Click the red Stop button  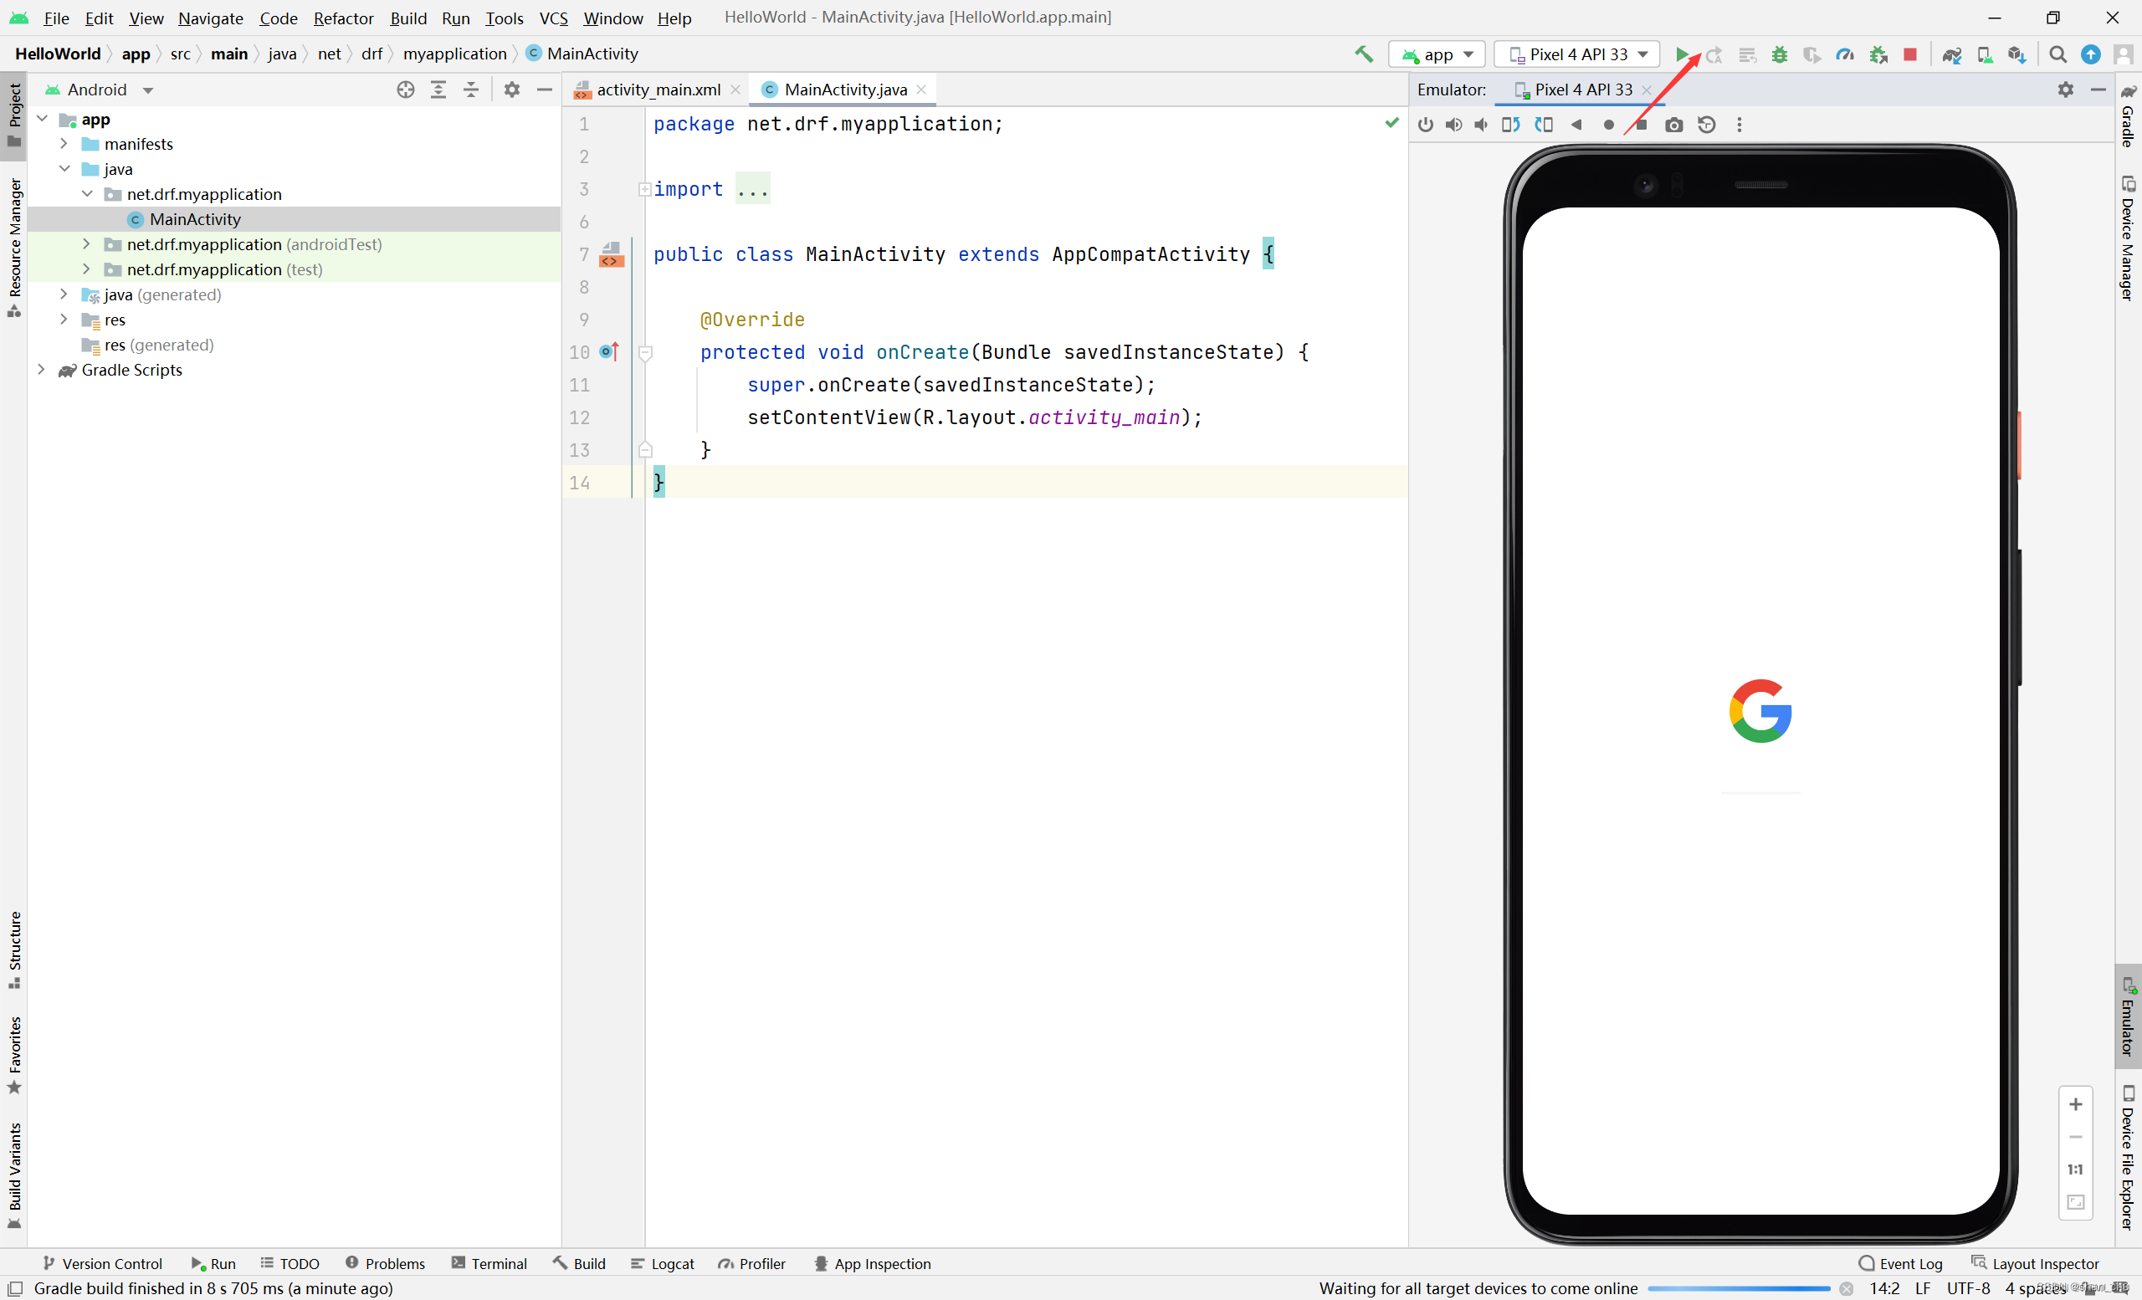pyautogui.click(x=1910, y=54)
